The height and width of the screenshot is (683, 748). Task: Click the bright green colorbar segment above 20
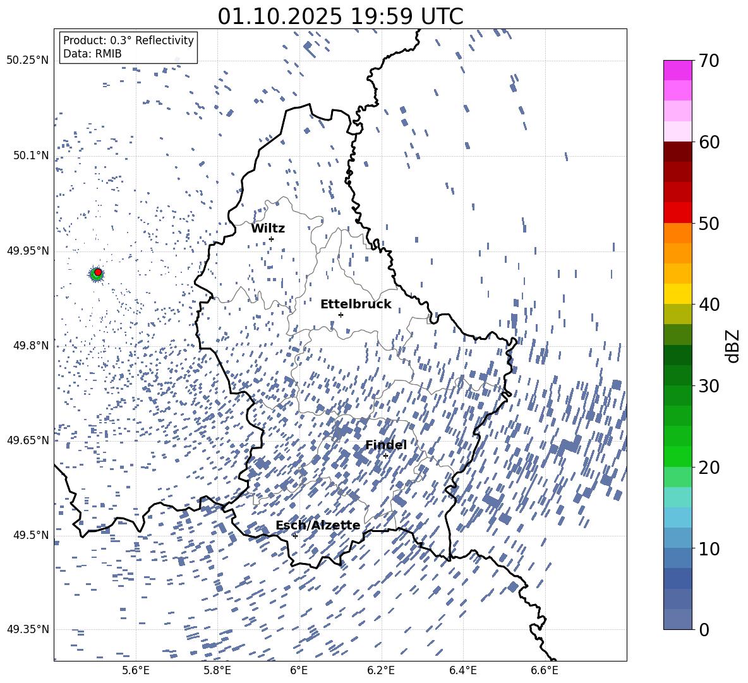point(678,456)
